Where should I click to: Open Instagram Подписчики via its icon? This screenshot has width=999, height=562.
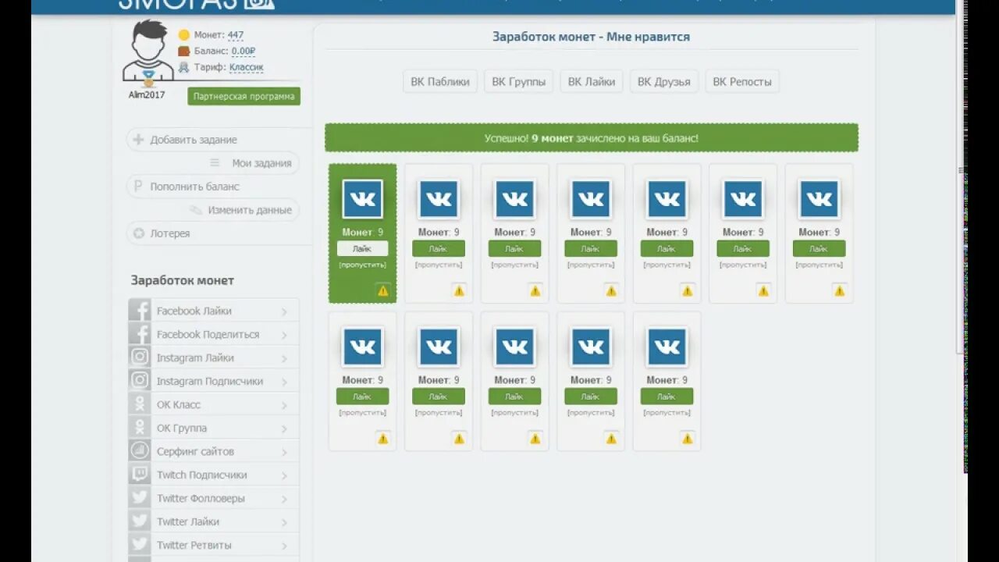coord(140,381)
